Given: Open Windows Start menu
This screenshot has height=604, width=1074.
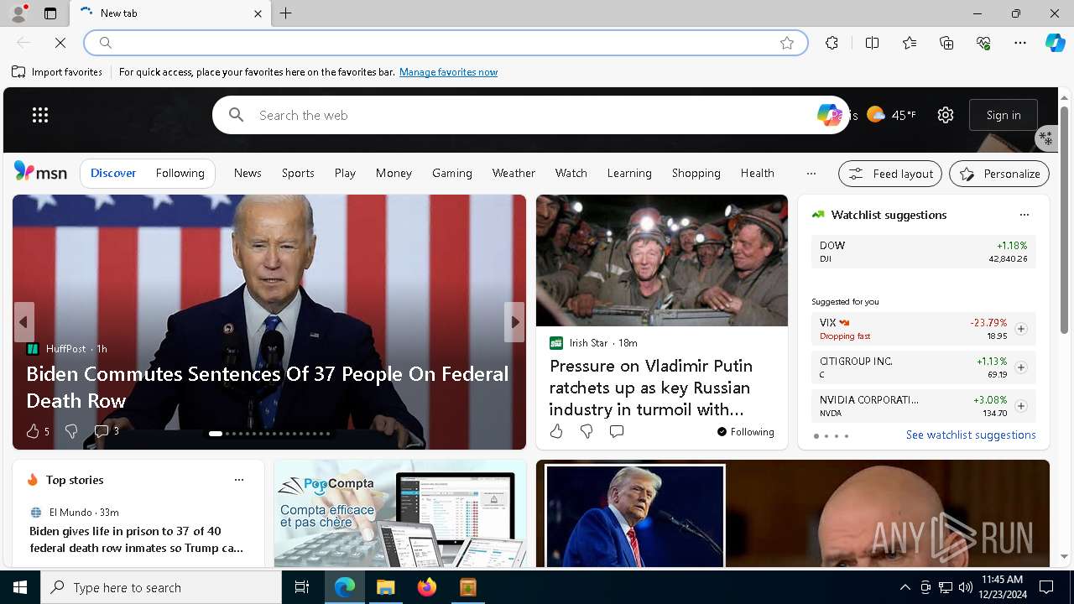Looking at the screenshot, I should click(20, 587).
